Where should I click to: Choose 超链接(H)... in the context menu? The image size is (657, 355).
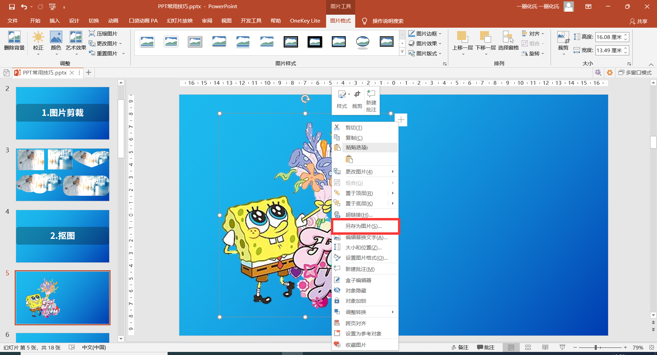click(365, 215)
